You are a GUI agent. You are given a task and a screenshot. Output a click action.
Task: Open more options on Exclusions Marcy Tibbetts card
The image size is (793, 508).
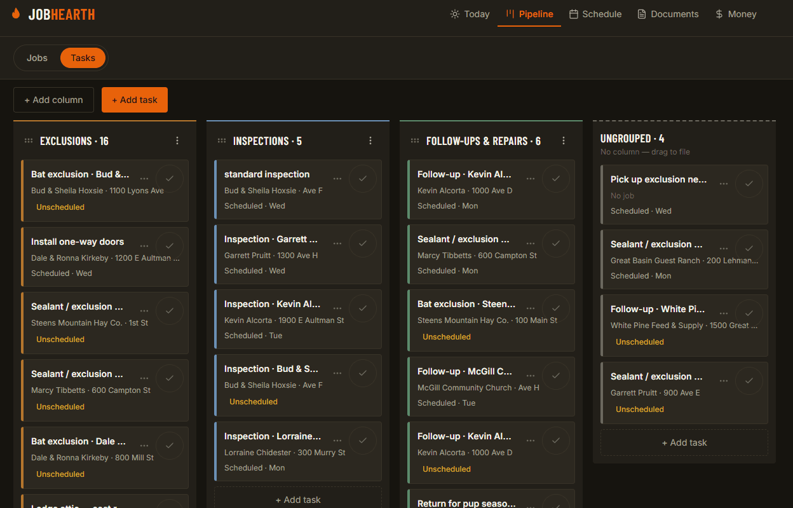145,378
